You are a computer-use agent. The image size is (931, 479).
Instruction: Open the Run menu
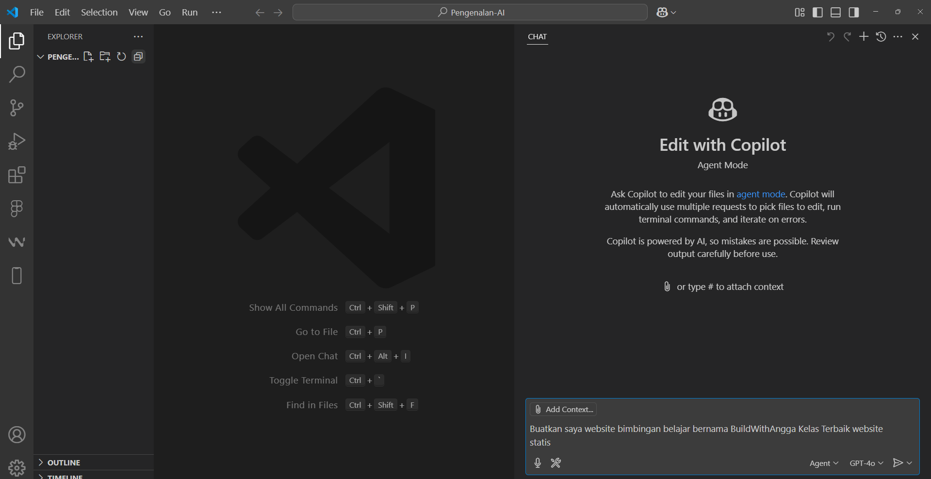pyautogui.click(x=190, y=13)
